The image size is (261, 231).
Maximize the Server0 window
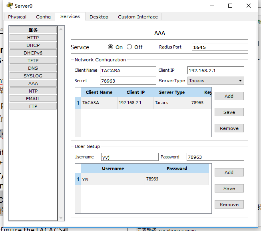tap(230, 6)
